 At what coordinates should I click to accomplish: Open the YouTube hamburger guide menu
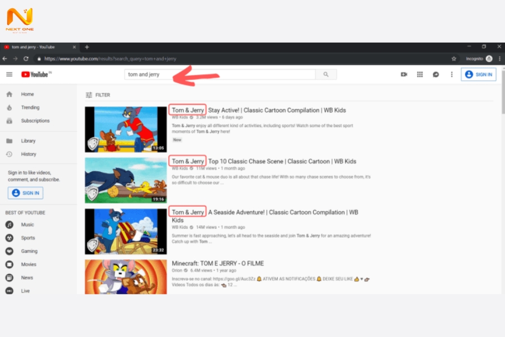pos(10,75)
